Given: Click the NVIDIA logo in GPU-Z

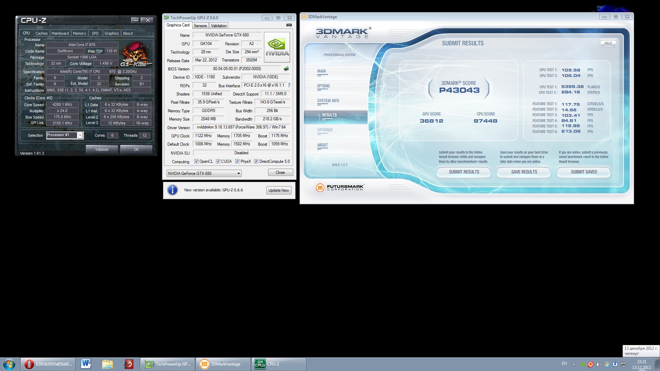Looking at the screenshot, I should (277, 47).
